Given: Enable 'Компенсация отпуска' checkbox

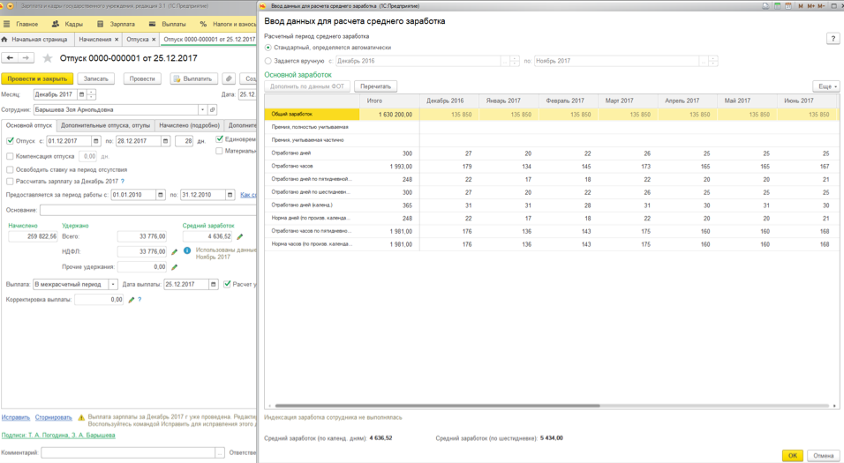Looking at the screenshot, I should pos(10,156).
